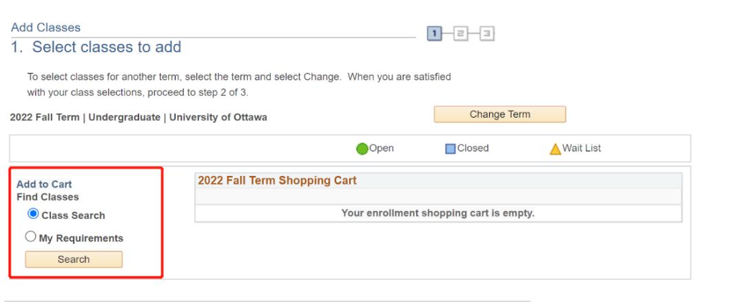Click the Class Search label text

coord(73,215)
